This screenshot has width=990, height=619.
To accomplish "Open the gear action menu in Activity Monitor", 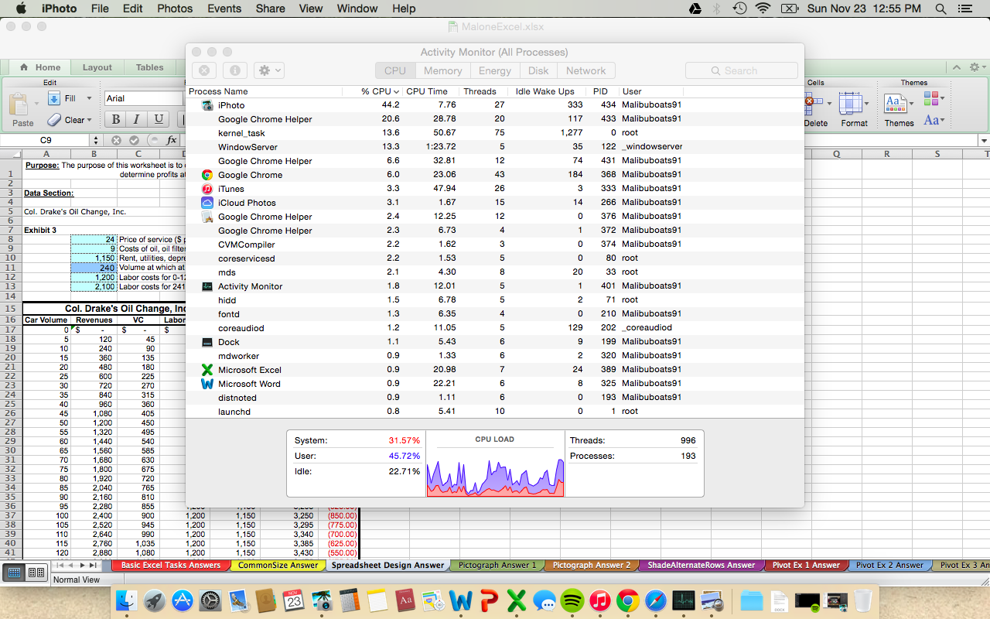I will (268, 70).
